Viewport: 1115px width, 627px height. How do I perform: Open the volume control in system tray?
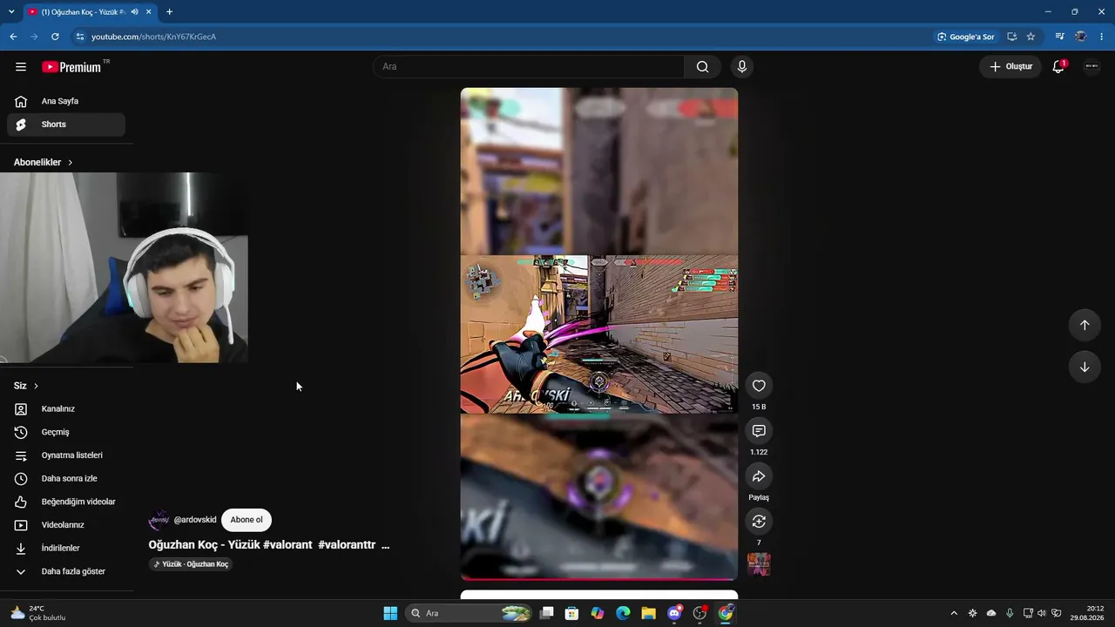coord(1042,613)
